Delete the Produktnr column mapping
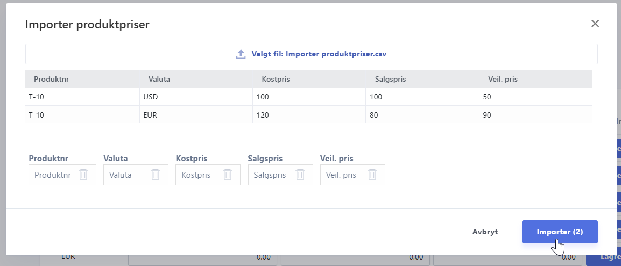Viewport: 621px width, 266px height. pos(83,175)
